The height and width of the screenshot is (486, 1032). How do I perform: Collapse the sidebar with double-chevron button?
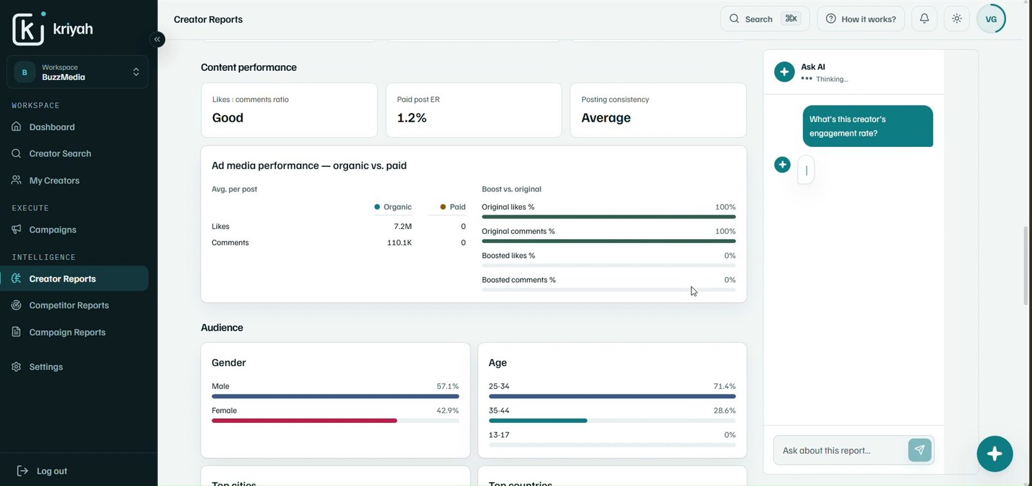pyautogui.click(x=157, y=39)
